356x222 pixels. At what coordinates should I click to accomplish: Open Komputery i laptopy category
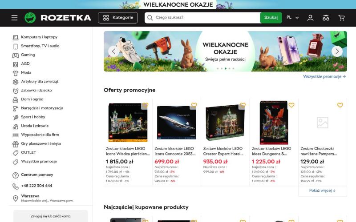pyautogui.click(x=39, y=37)
